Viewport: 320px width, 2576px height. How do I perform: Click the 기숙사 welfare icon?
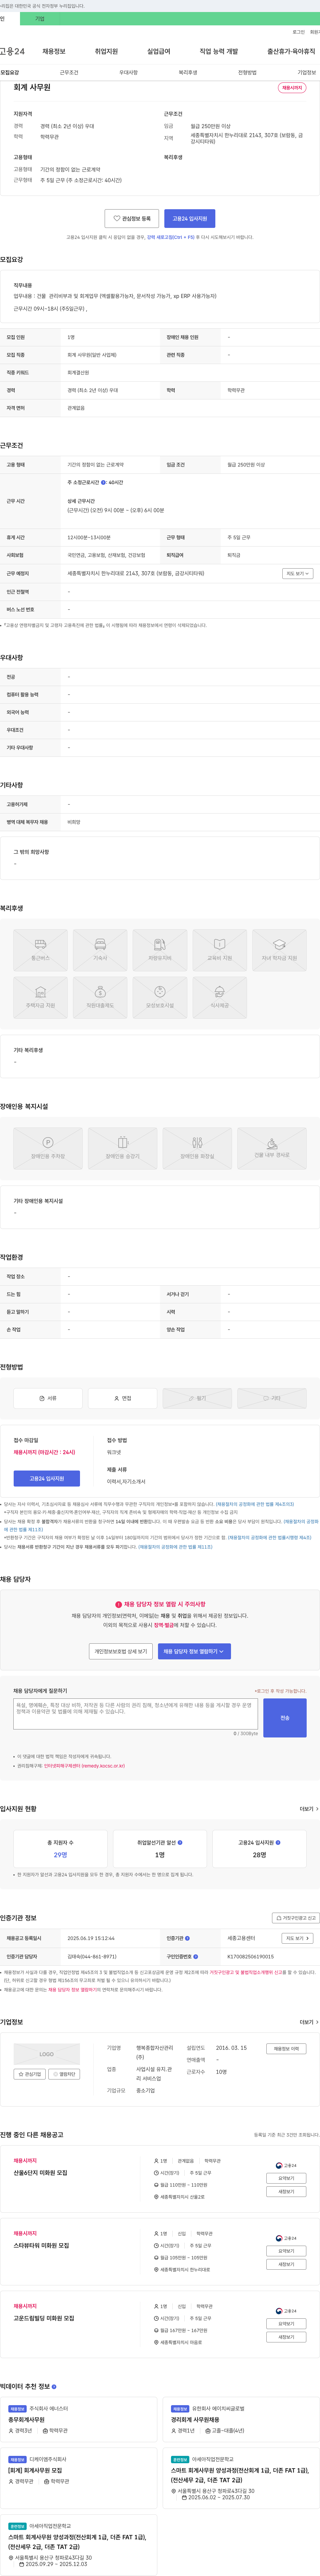(x=100, y=950)
